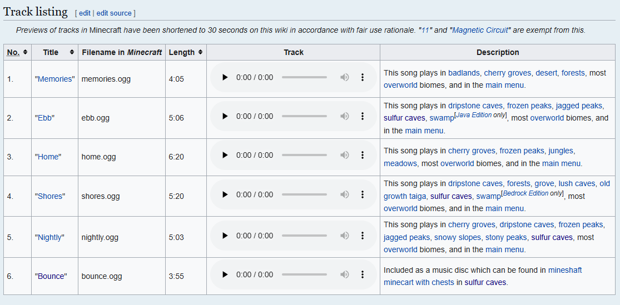Follow the badlands biome link
The height and width of the screenshot is (305, 620).
(x=464, y=73)
